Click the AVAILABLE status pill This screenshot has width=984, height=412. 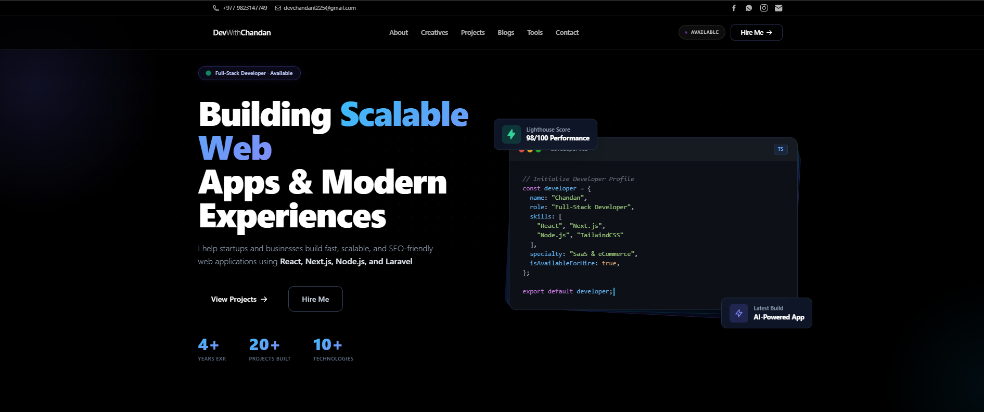702,32
